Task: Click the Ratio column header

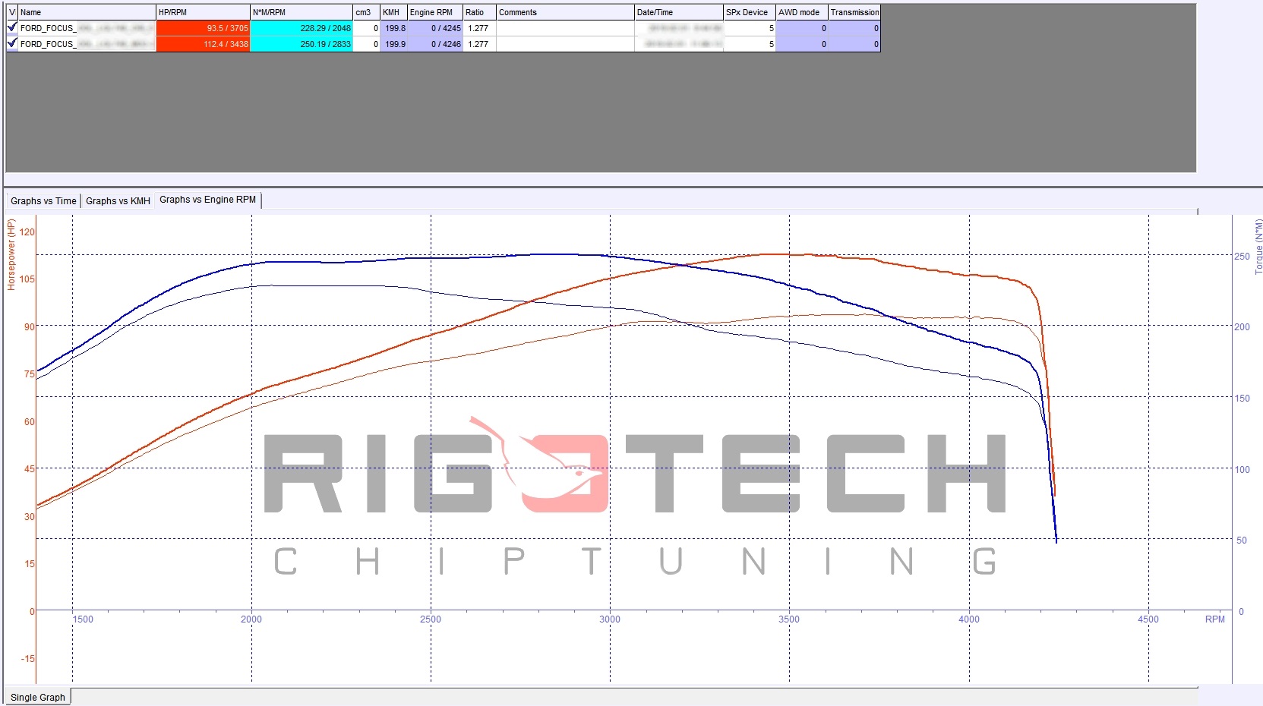Action: [479, 12]
